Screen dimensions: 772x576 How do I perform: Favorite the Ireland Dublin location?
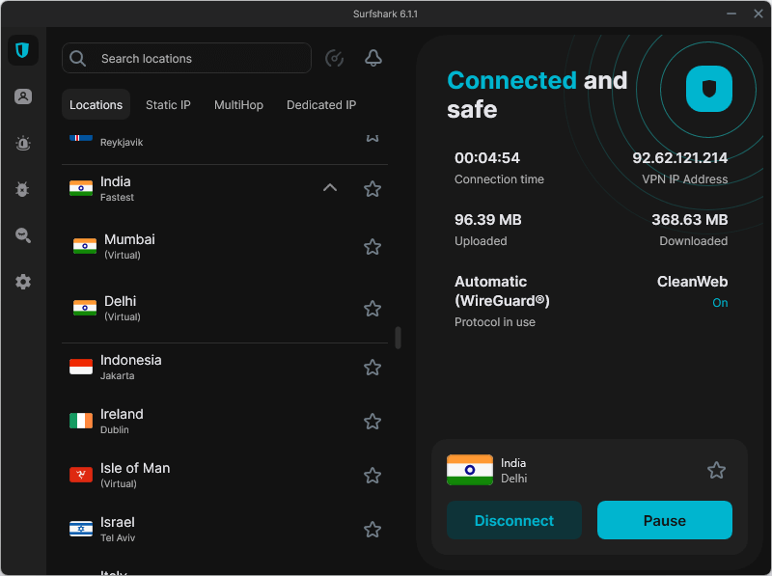coord(372,422)
